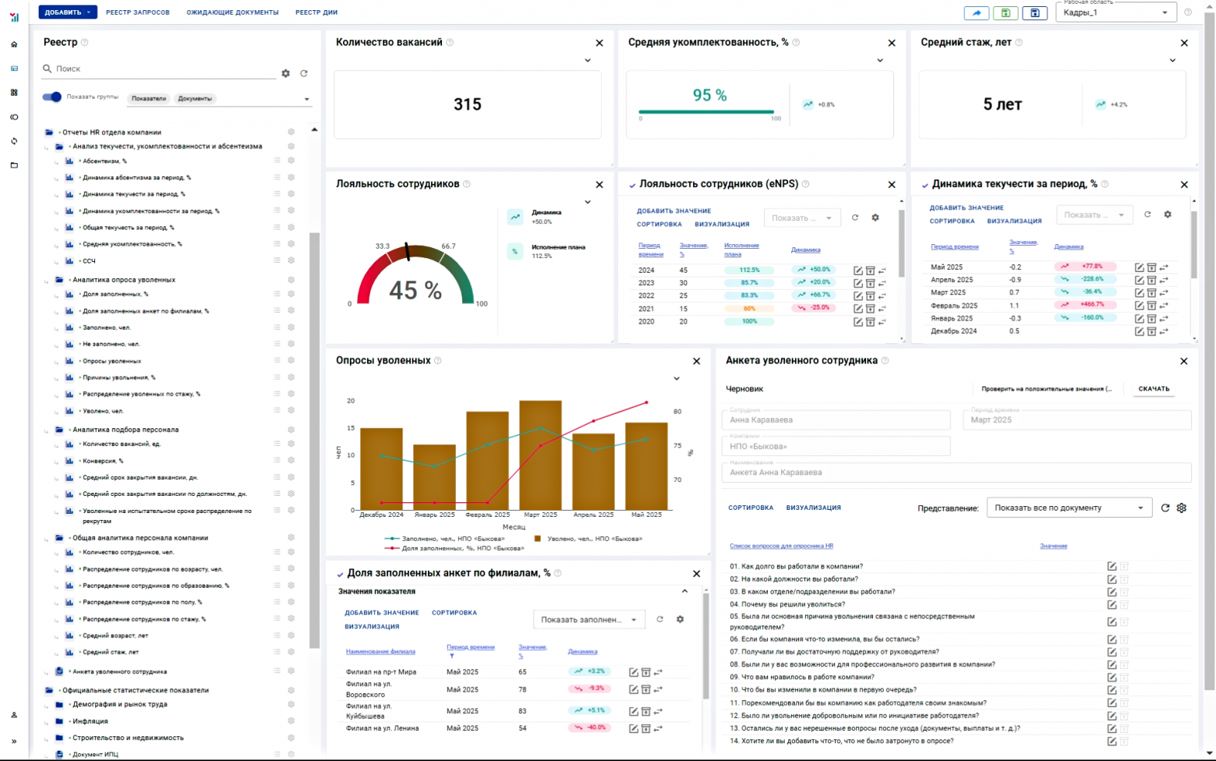The height and width of the screenshot is (761, 1216).
Task: Open the Кадры_1 workspace dropdown
Action: (1165, 12)
